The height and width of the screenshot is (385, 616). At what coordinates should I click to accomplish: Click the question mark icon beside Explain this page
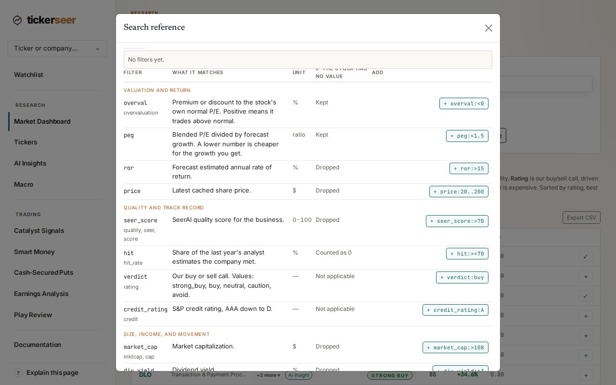click(x=18, y=373)
